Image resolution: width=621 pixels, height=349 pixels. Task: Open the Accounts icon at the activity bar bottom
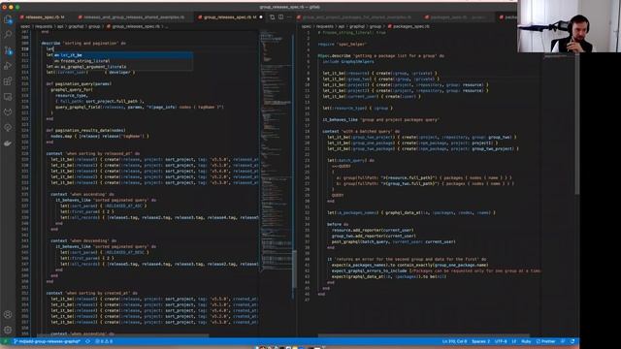tap(8, 314)
